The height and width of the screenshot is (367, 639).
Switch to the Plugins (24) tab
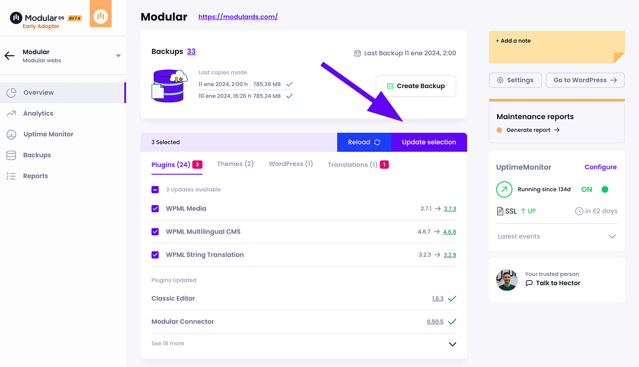pos(177,165)
